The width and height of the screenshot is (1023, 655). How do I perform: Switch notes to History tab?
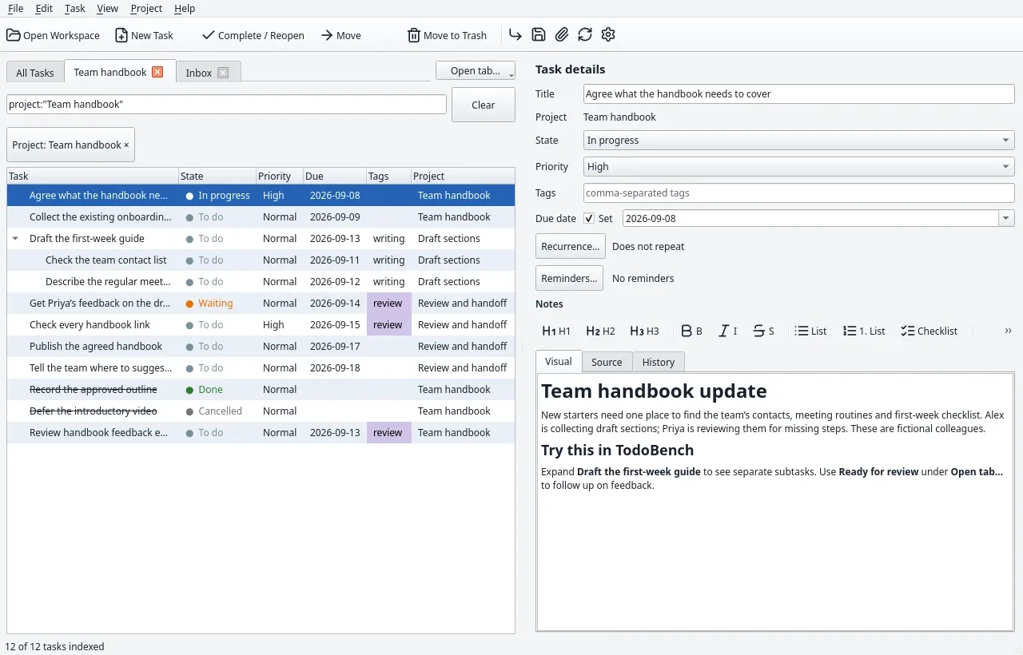[659, 362]
